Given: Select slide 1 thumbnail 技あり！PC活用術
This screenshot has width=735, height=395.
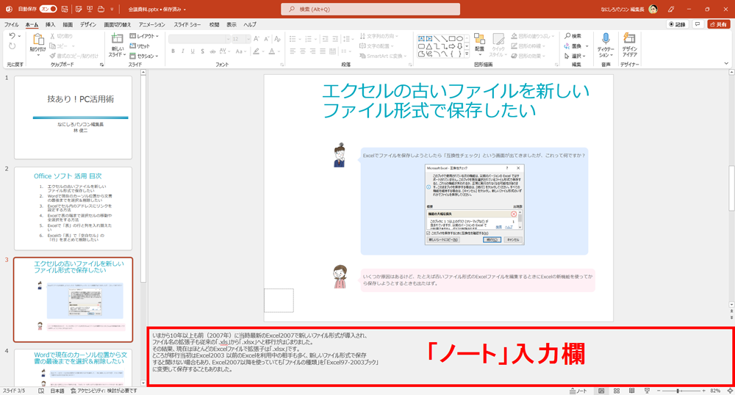Looking at the screenshot, I should coord(73,117).
